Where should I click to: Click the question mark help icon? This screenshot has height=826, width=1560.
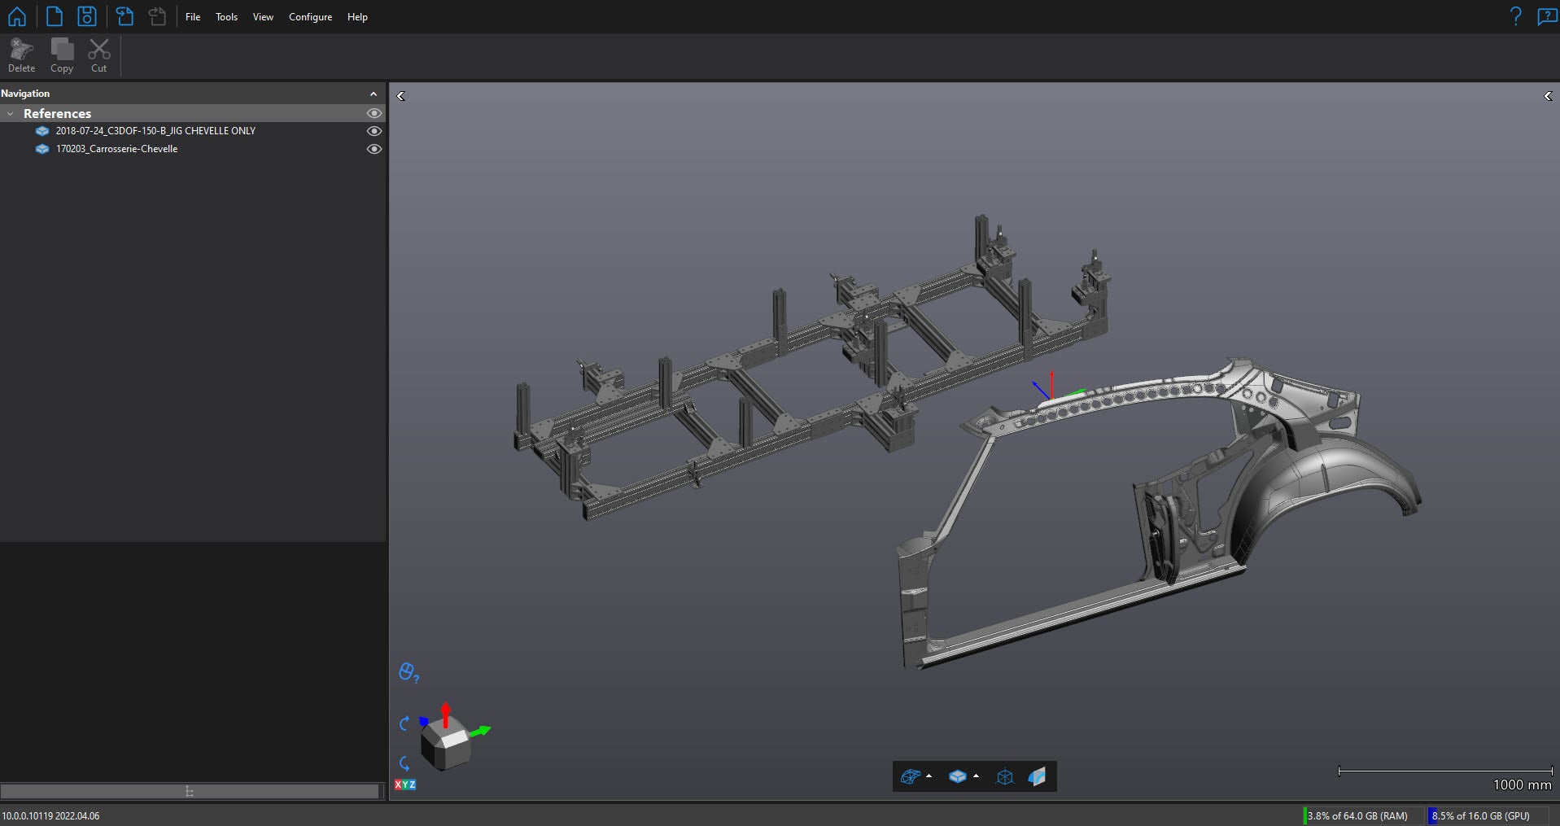(1514, 16)
